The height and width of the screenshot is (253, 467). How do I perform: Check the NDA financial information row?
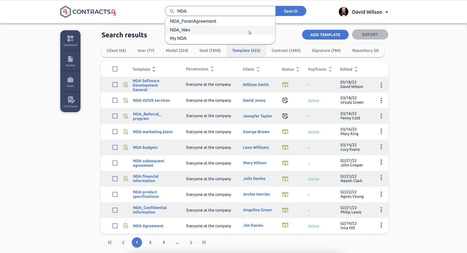tap(115, 179)
